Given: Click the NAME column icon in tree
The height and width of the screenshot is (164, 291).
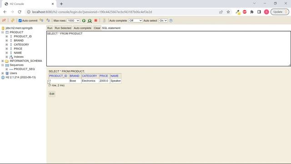Looking at the screenshot, I should pos(11,53).
